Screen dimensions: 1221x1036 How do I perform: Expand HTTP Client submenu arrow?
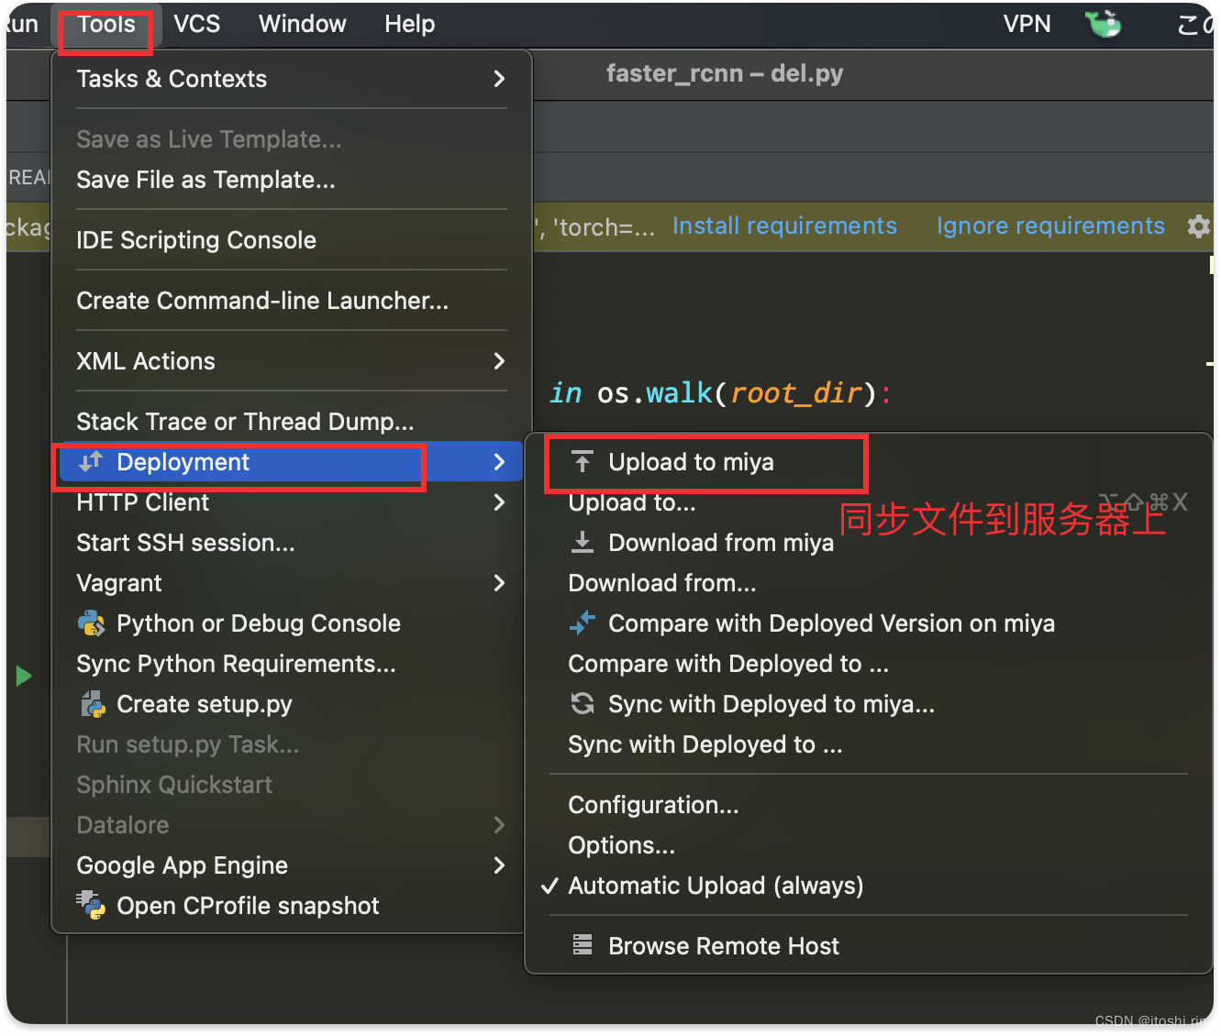point(499,502)
